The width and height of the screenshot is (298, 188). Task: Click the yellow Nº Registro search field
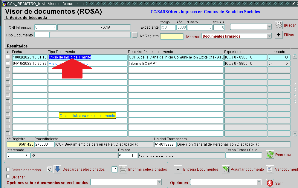tap(172, 36)
